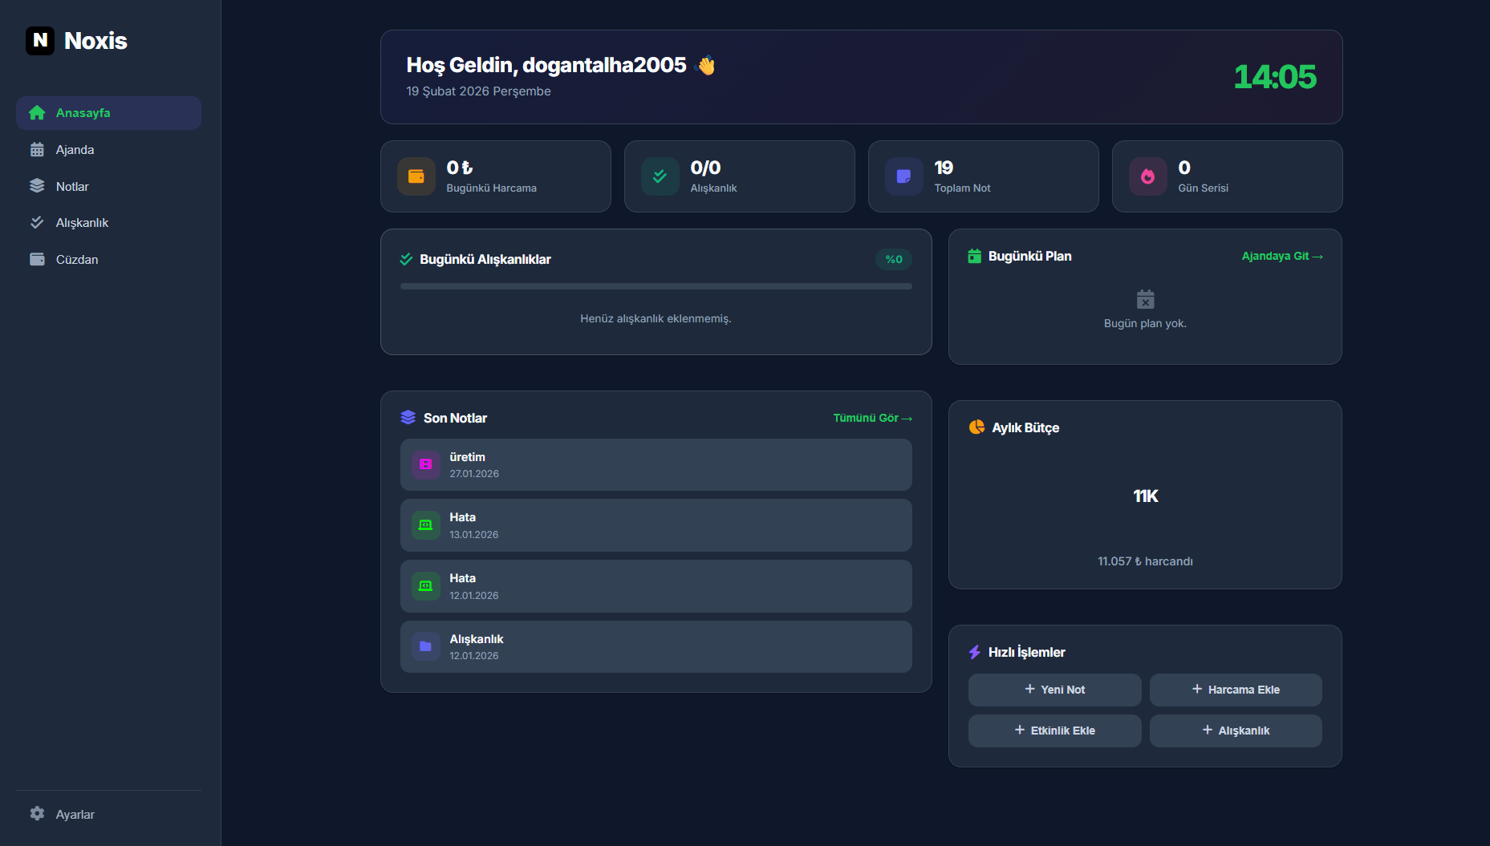
Task: Follow the Ajandaya Git link
Action: [1281, 257]
